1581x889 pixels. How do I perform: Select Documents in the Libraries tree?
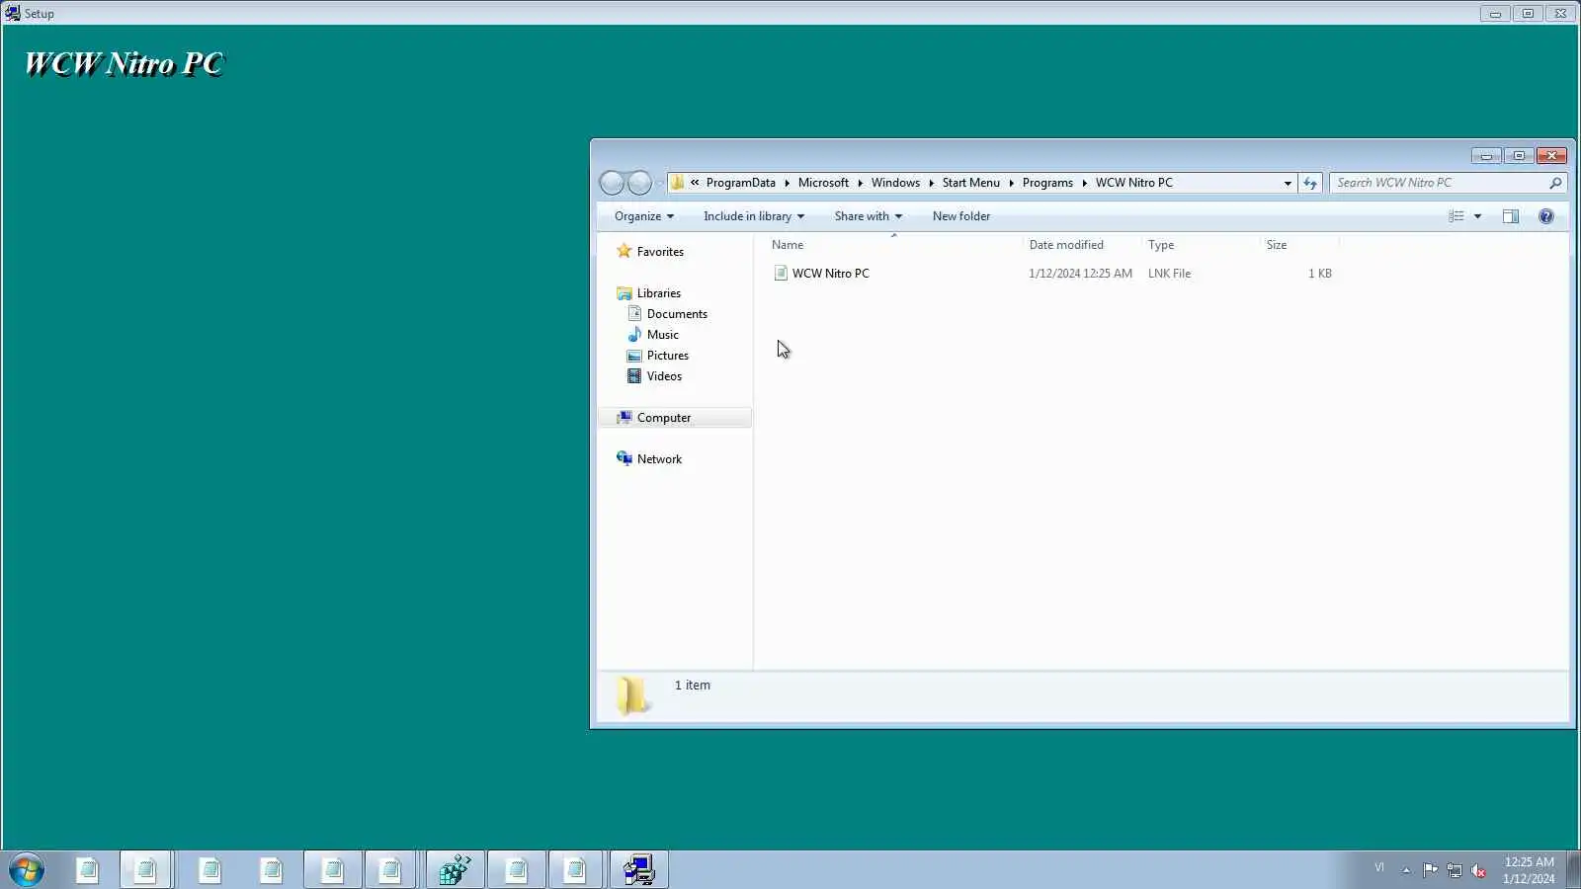pos(677,314)
